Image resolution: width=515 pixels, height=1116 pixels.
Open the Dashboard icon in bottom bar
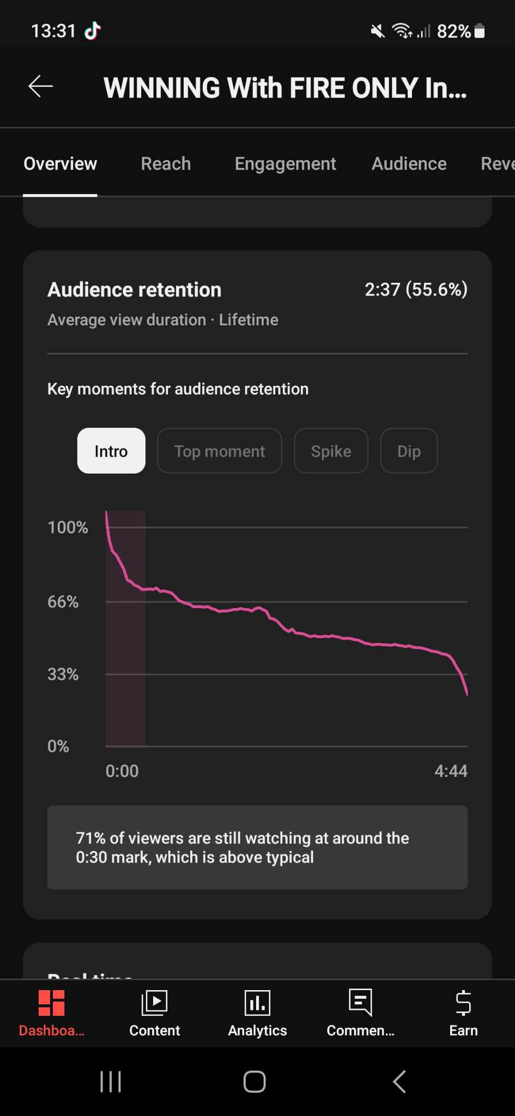tap(52, 1003)
